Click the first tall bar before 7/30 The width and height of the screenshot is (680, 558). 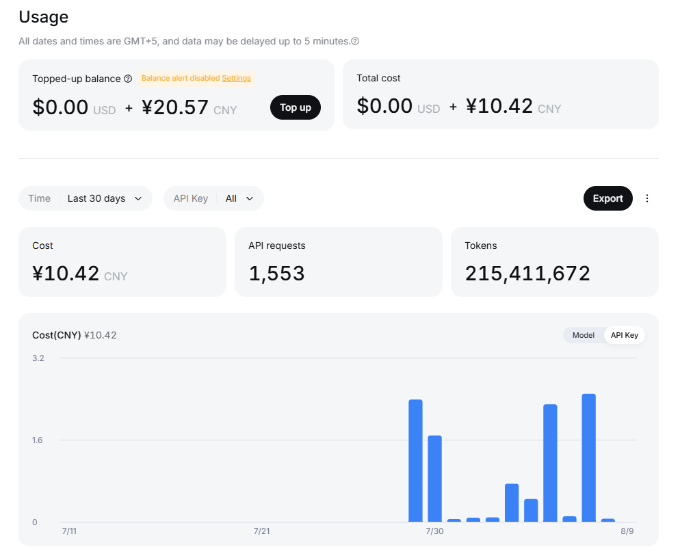[415, 460]
